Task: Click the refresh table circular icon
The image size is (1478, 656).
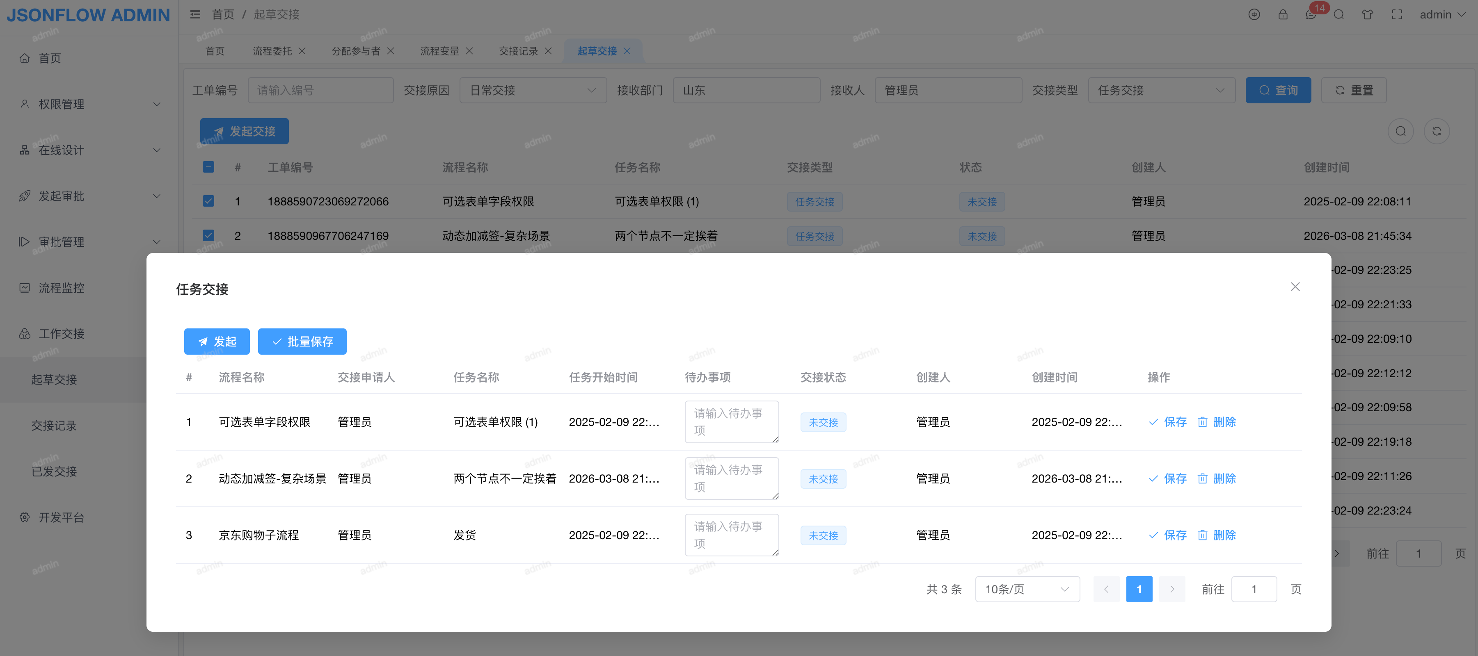Action: pyautogui.click(x=1436, y=131)
